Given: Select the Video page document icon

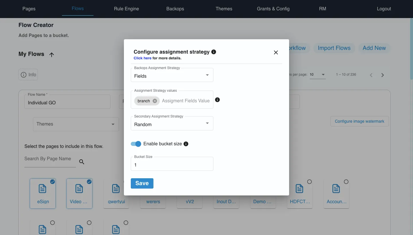Looking at the screenshot, I should (x=79, y=189).
